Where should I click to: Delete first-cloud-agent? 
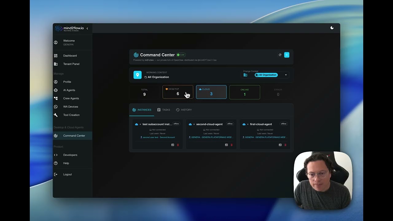[285, 145]
